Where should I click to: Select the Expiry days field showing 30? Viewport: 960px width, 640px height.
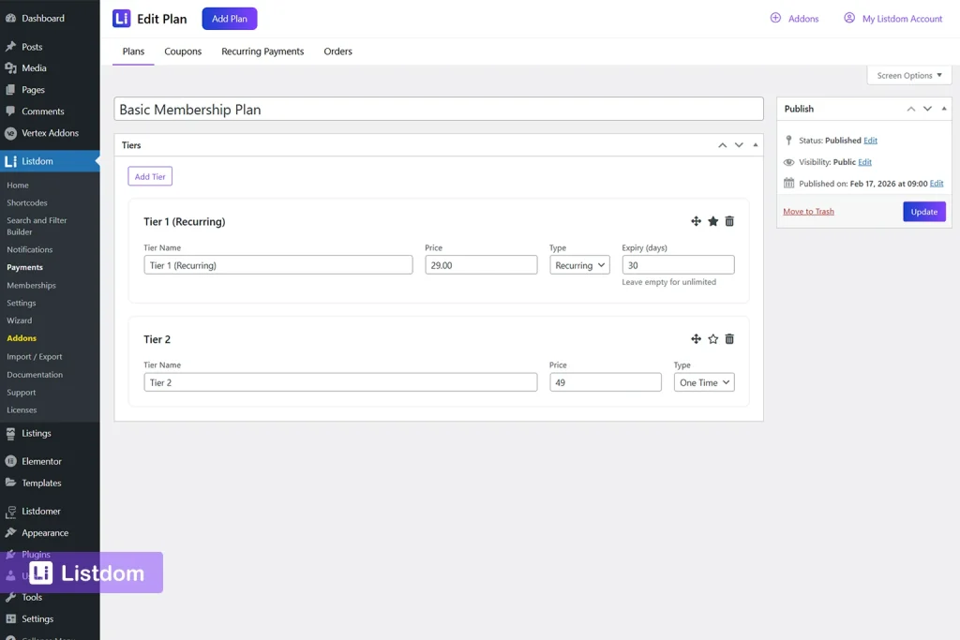click(x=677, y=264)
